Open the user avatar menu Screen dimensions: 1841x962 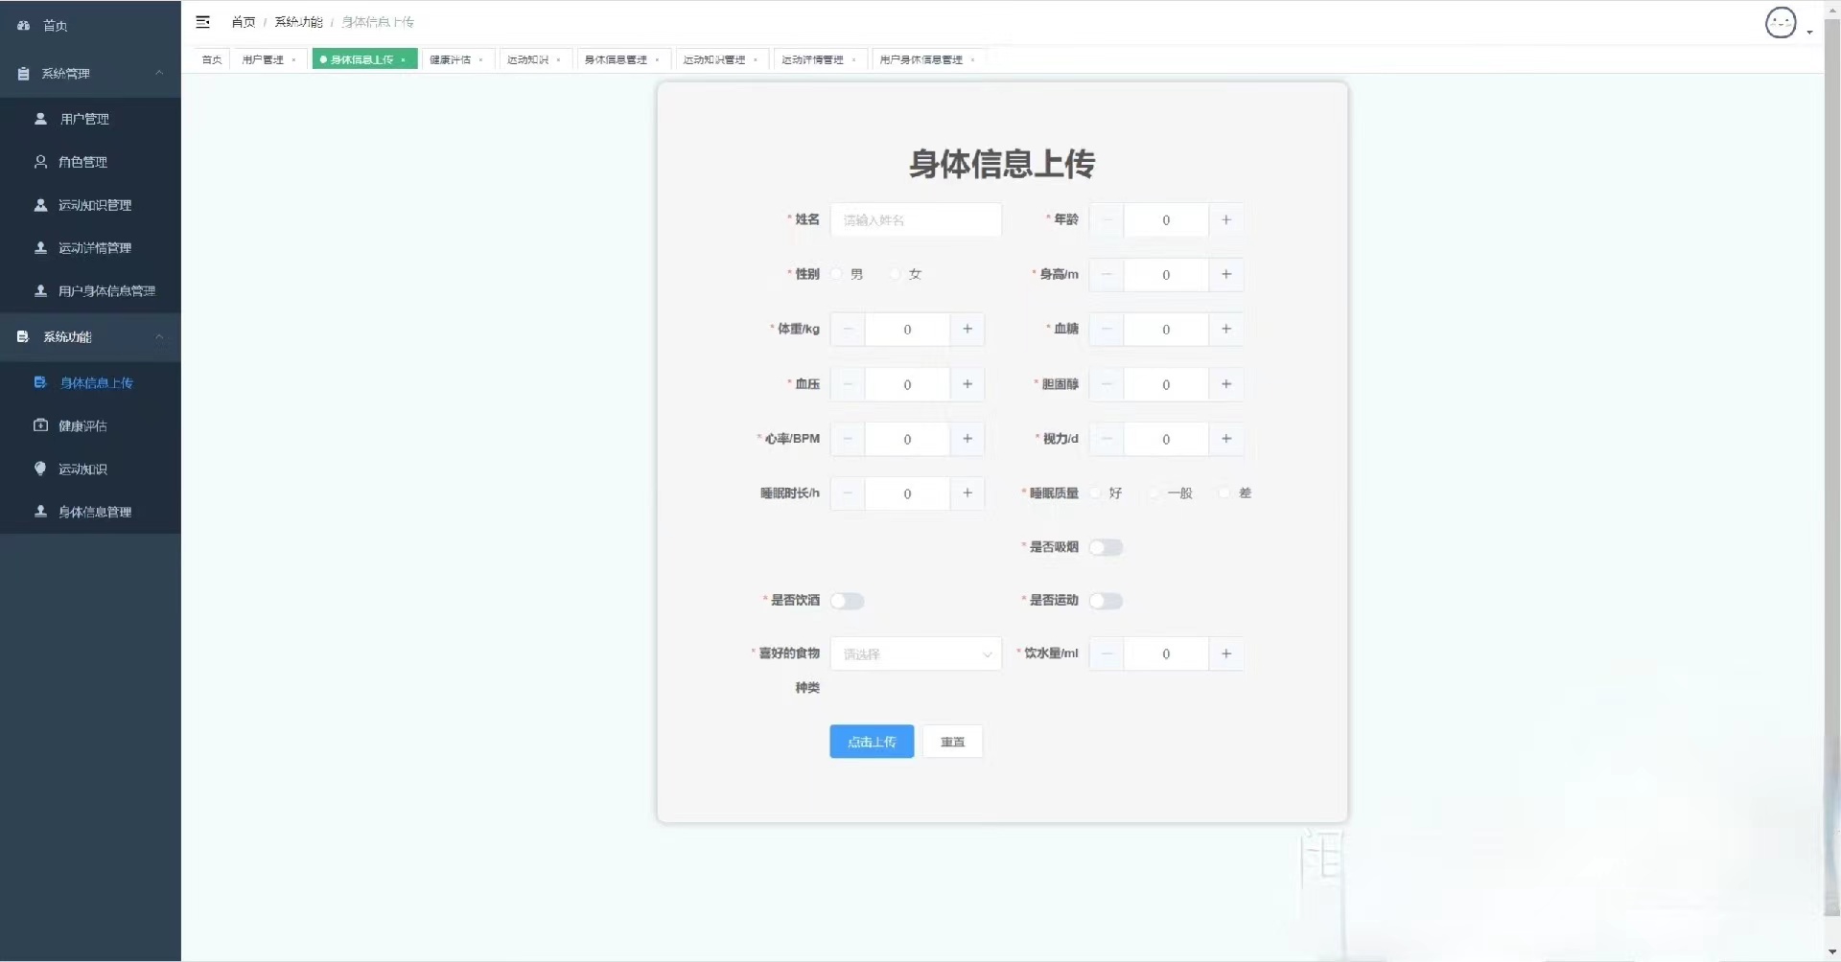click(1781, 23)
